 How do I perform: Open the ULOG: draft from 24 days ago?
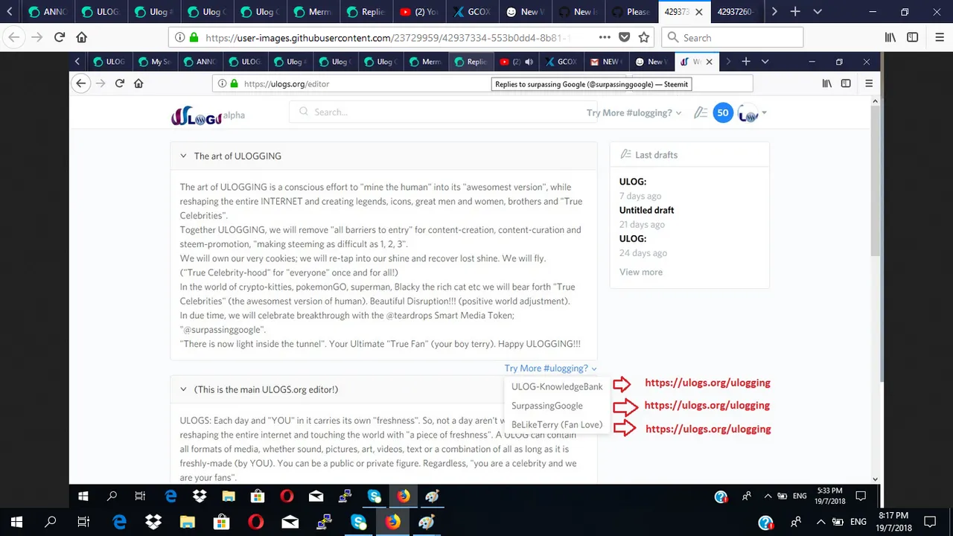click(633, 238)
